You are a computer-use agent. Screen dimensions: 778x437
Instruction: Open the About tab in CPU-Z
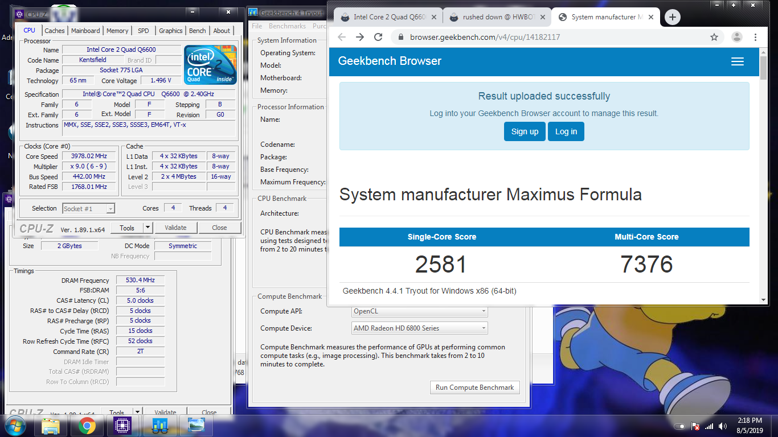[x=222, y=31]
